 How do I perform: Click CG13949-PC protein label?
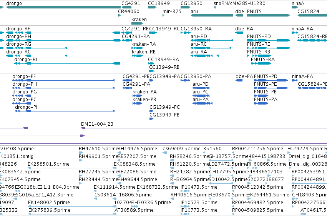pyautogui.click(x=164, y=107)
